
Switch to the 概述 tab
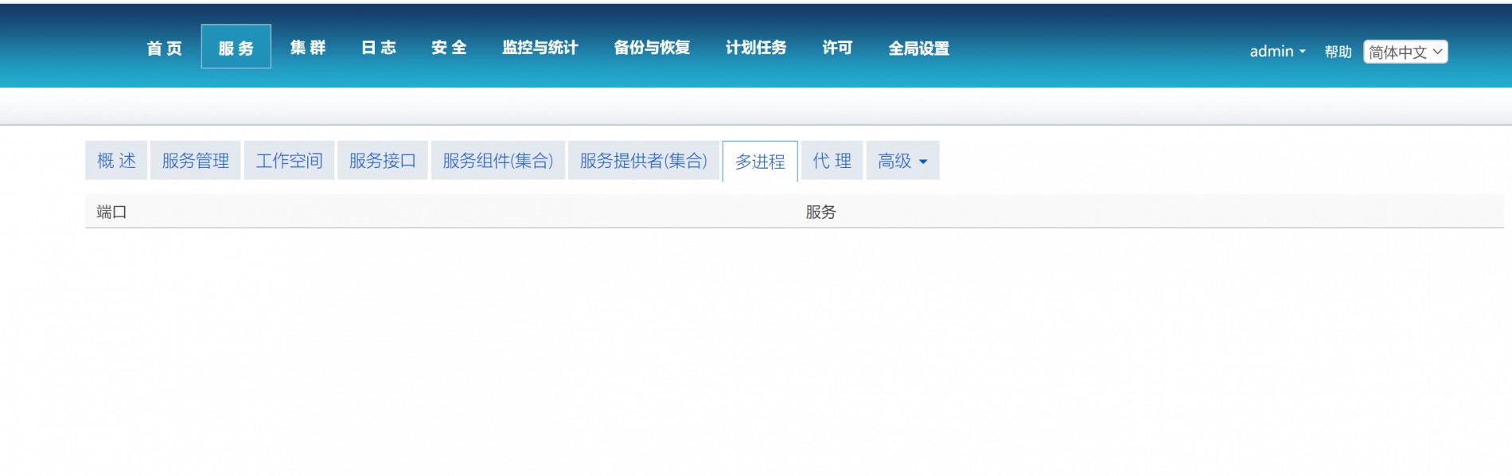[x=116, y=161]
